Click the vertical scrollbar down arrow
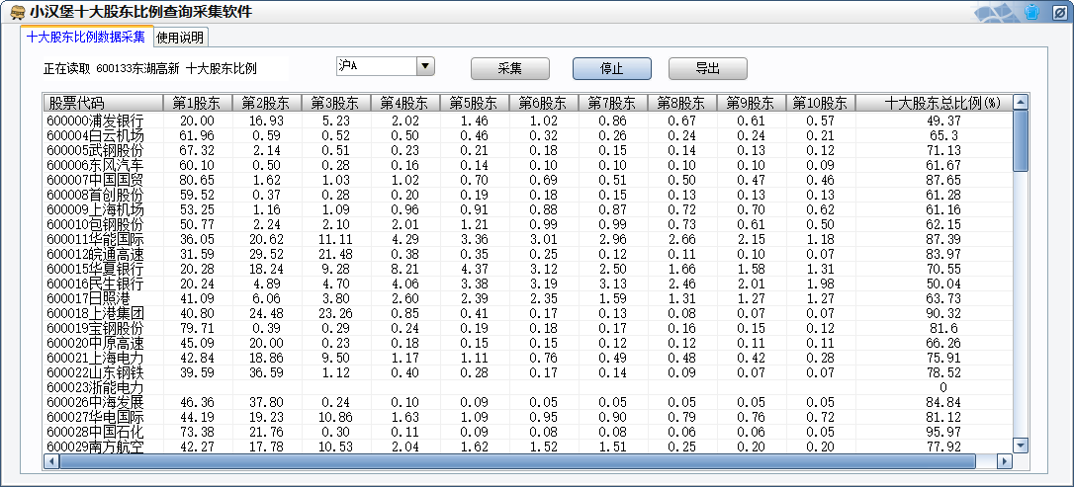The width and height of the screenshot is (1074, 487). 1021,446
